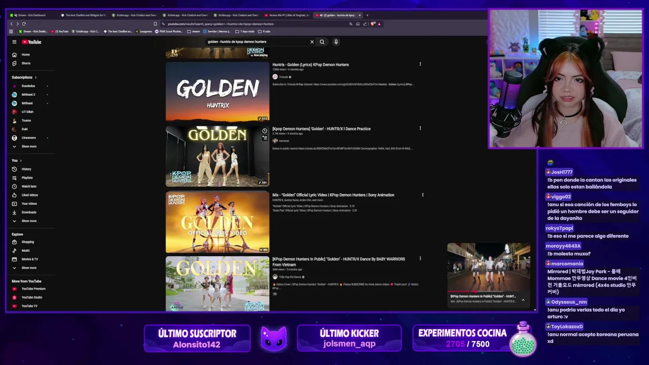The image size is (649, 365).
Task: Click the GOLDEN HUNTRIX lyrics thumbnail
Action: [218, 92]
